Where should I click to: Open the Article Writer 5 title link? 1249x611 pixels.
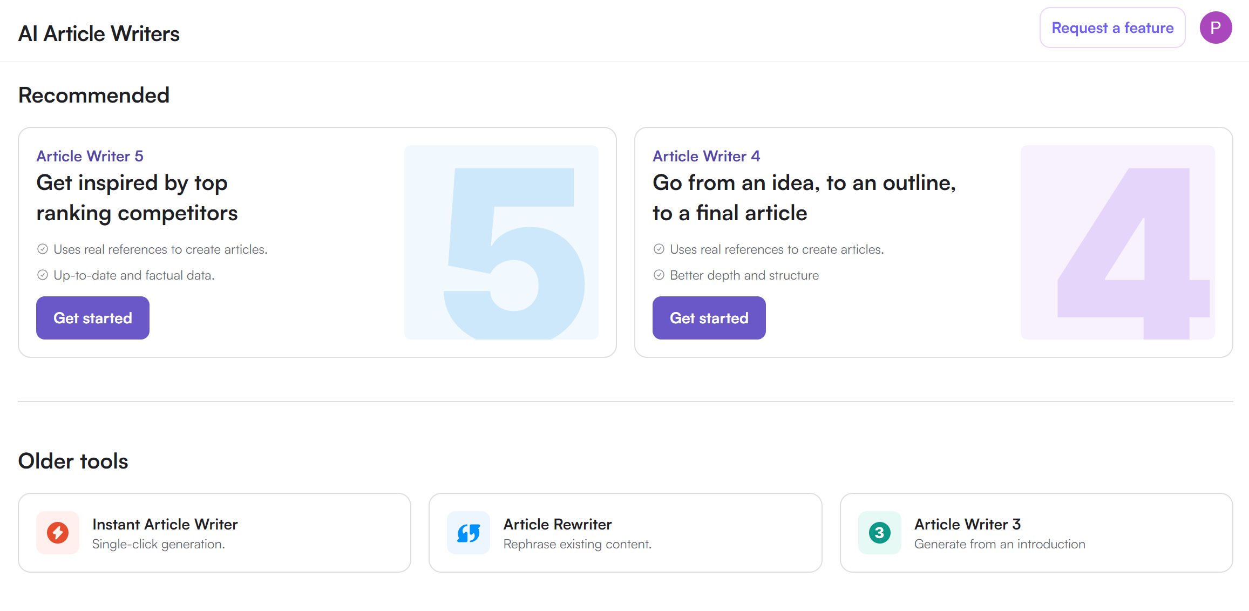[x=90, y=156]
